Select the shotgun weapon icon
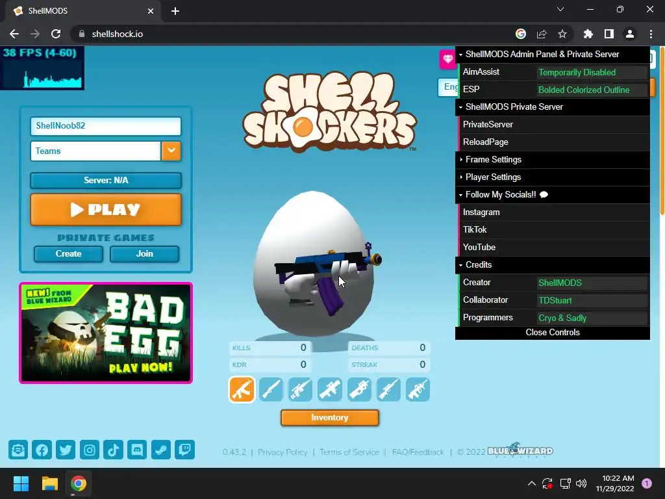665x499 pixels. [271, 390]
